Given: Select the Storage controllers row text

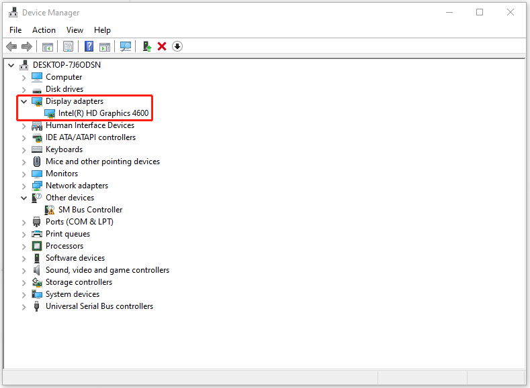Looking at the screenshot, I should (x=79, y=282).
